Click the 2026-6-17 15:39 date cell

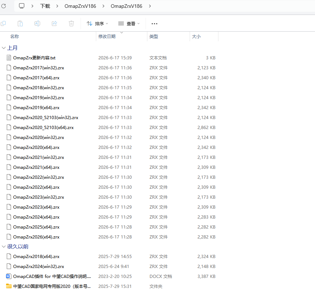pyautogui.click(x=115, y=58)
